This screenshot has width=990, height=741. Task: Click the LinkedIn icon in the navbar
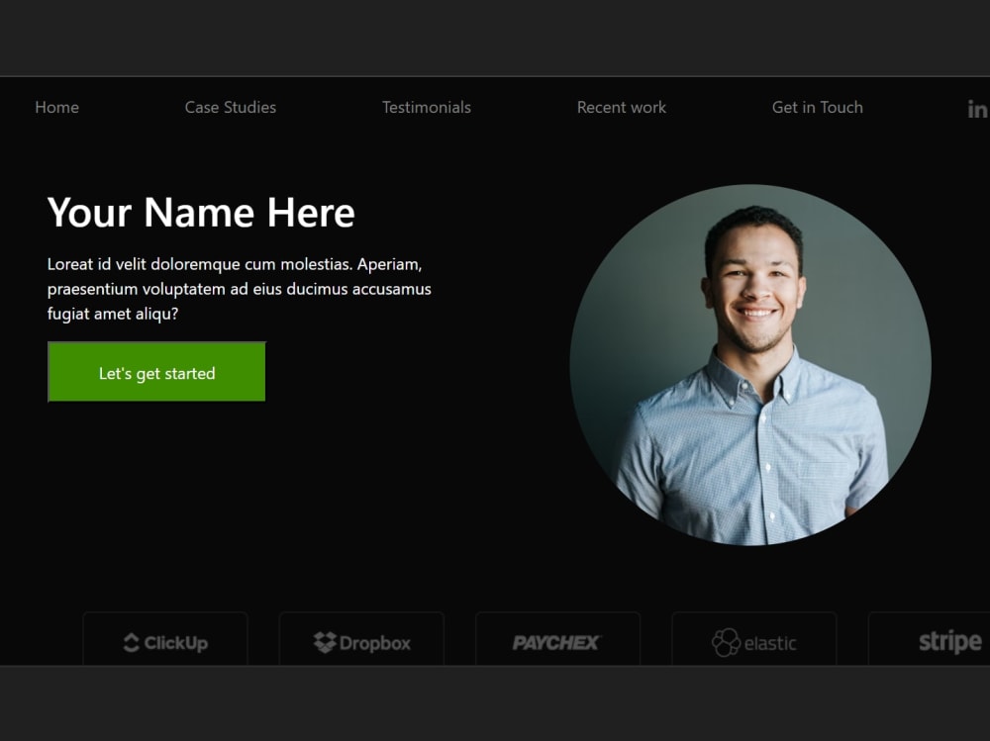click(978, 109)
